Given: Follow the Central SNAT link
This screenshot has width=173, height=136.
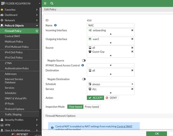Looking at the screenshot, I should (x=125, y=126).
